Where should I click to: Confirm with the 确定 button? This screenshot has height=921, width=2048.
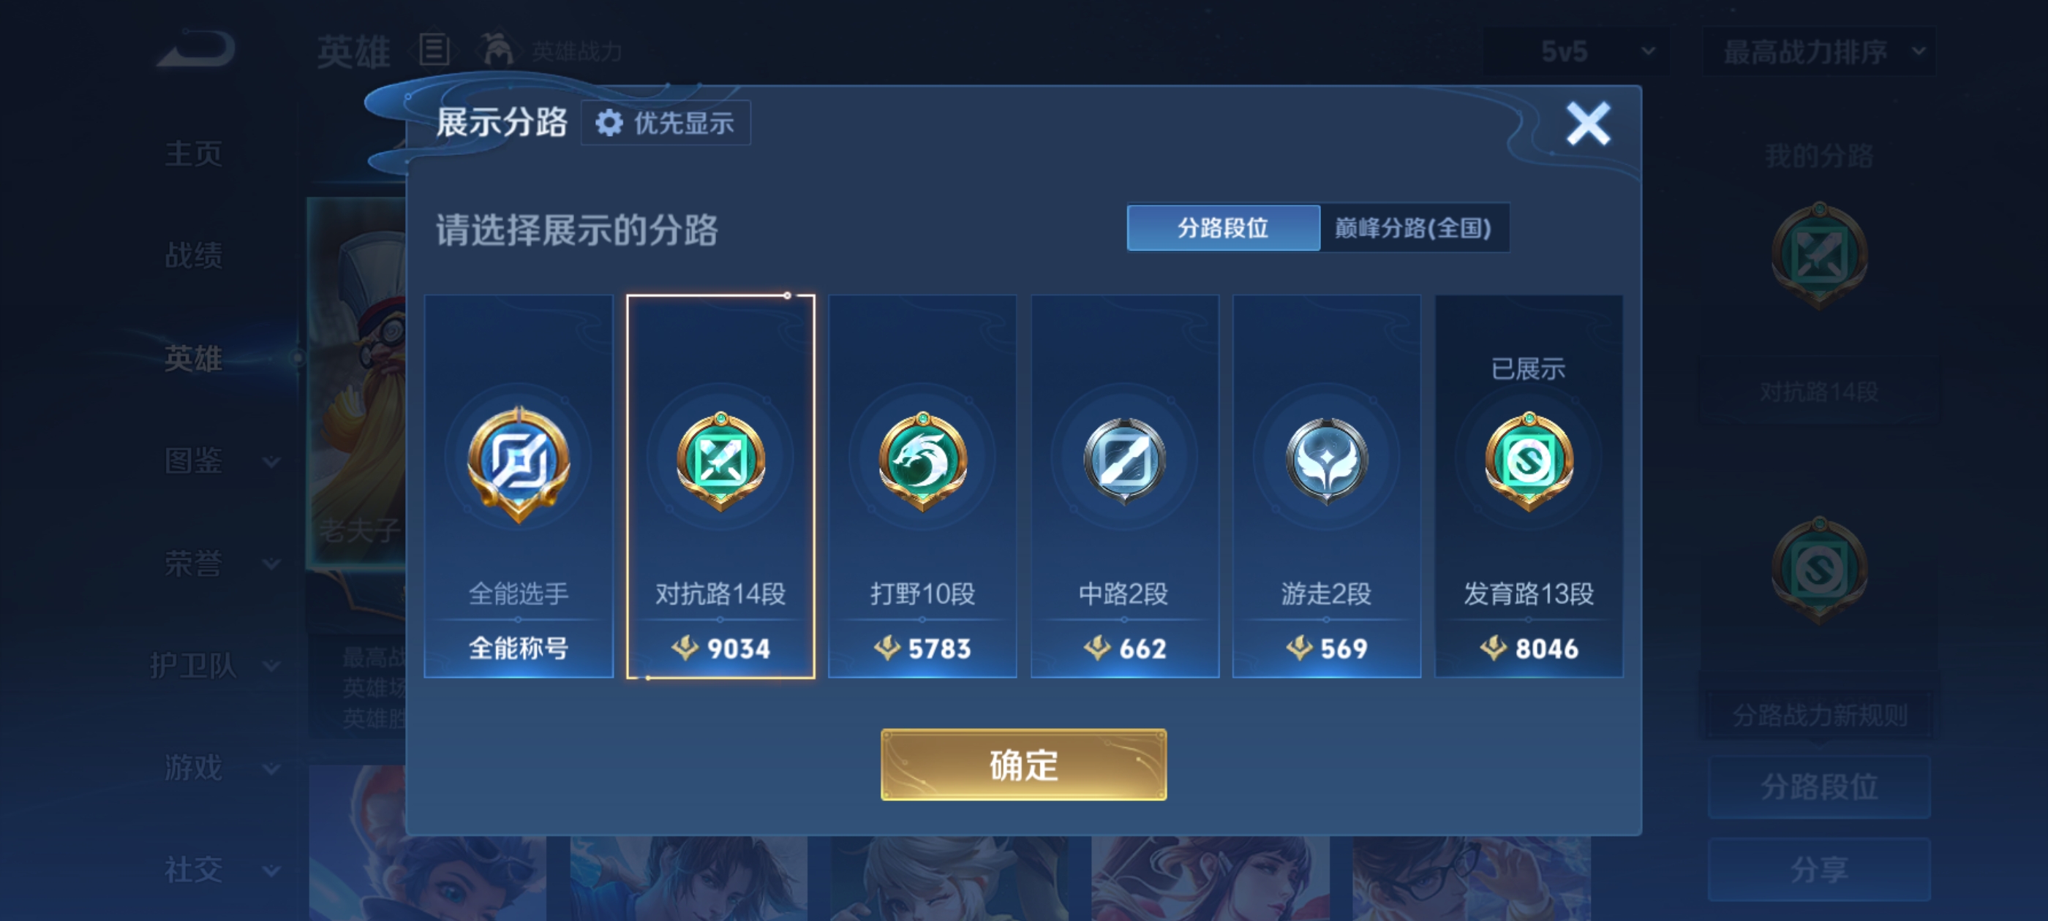[x=1023, y=765]
